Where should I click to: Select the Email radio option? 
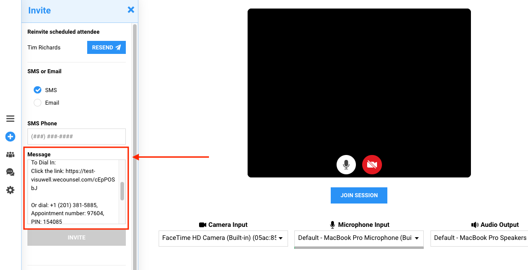click(x=37, y=103)
